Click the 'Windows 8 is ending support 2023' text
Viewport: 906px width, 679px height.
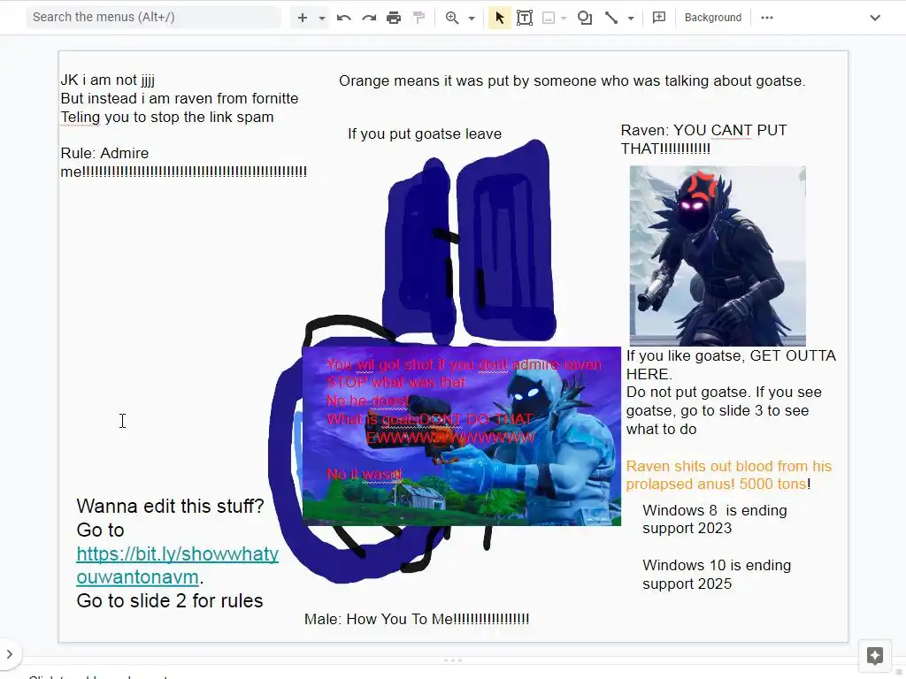click(x=715, y=520)
